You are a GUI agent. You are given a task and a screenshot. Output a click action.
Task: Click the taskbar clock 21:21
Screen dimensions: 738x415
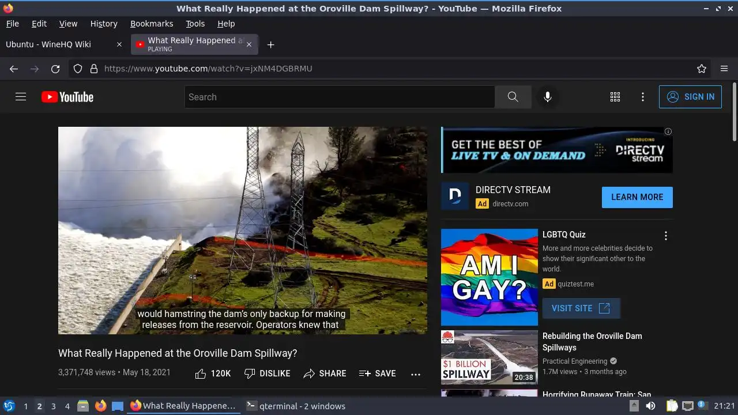[x=724, y=406]
